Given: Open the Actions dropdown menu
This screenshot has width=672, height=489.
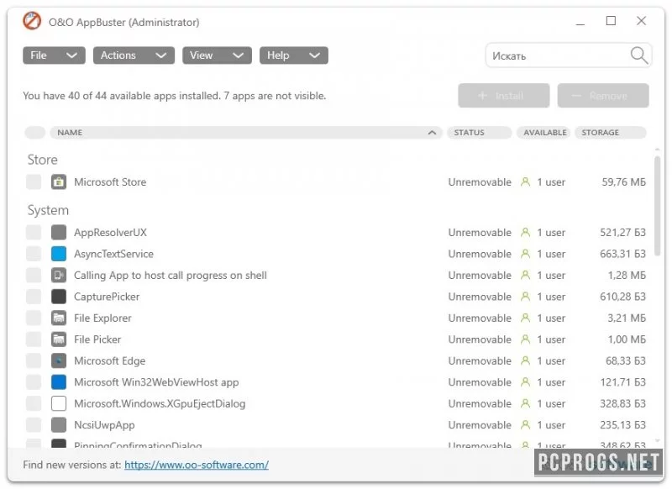Looking at the screenshot, I should coord(134,55).
